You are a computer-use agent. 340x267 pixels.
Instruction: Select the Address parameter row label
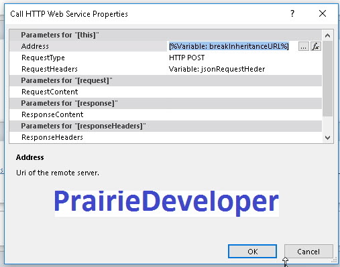[35, 46]
